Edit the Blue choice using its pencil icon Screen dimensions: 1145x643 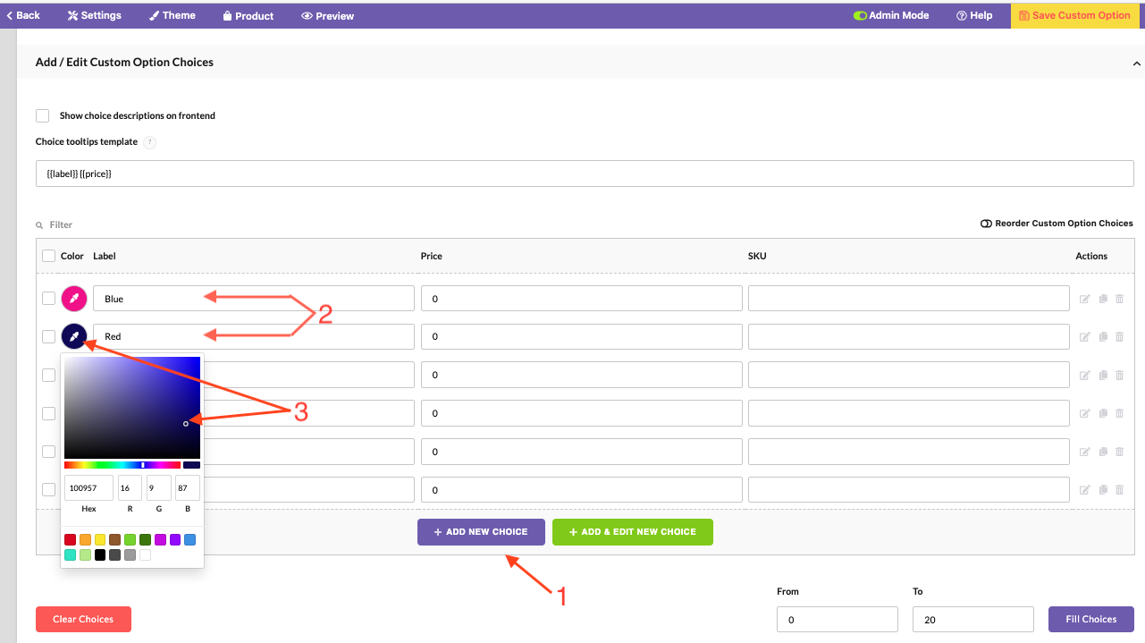coord(1084,298)
